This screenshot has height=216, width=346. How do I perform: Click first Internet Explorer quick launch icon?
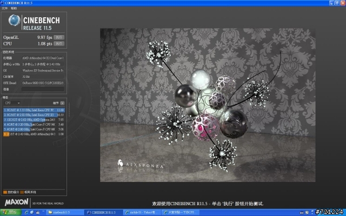point(26,212)
